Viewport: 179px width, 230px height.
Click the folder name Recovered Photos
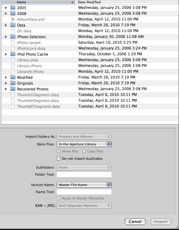point(33,89)
